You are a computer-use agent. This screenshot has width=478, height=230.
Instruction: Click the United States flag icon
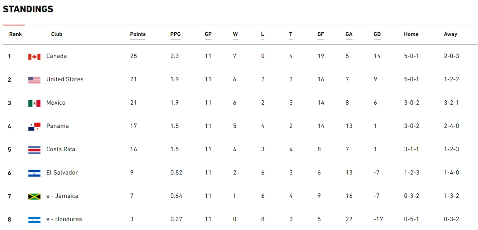[x=34, y=80]
